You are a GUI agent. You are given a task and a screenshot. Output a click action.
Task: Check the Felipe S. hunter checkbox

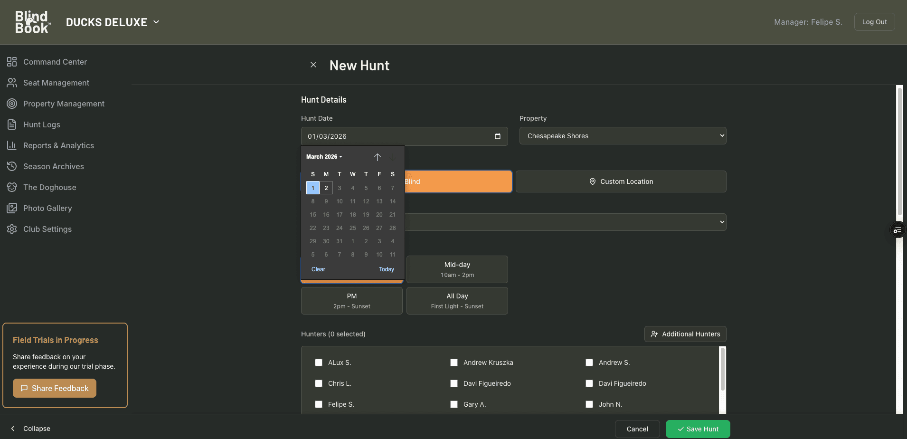pos(318,404)
